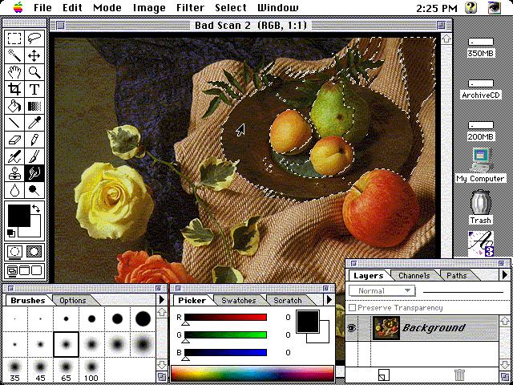The height and width of the screenshot is (385, 513).
Task: Delete layer using Layers trash icon
Action: (459, 374)
